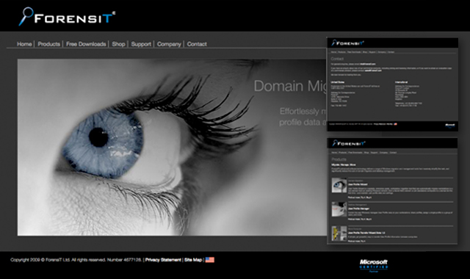
Task: Open the Privacy Statement link
Action: 163,260
